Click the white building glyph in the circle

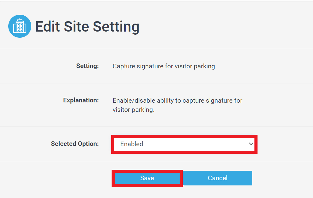(20, 25)
